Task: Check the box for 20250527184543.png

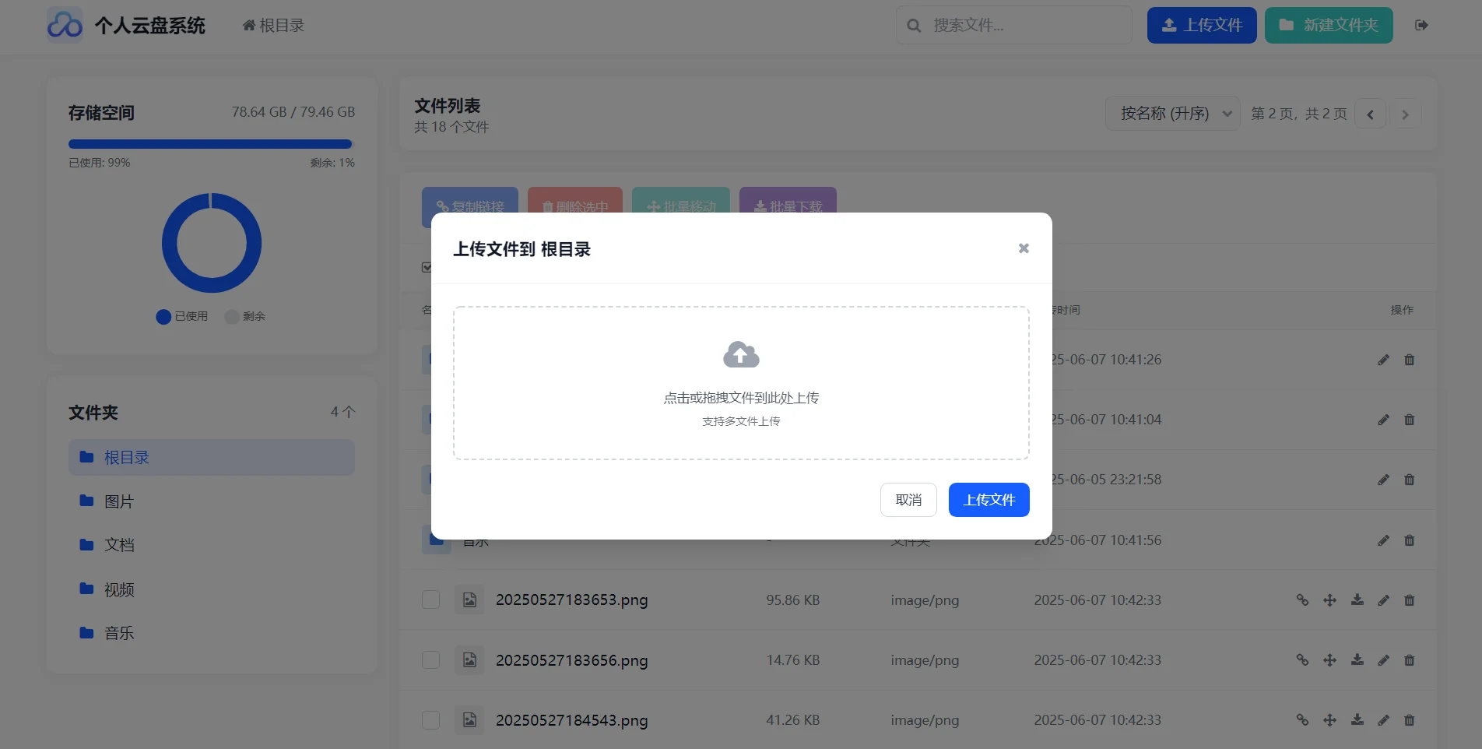Action: point(430,719)
